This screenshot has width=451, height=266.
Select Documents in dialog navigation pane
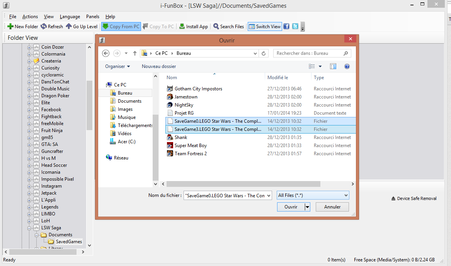tap(129, 101)
